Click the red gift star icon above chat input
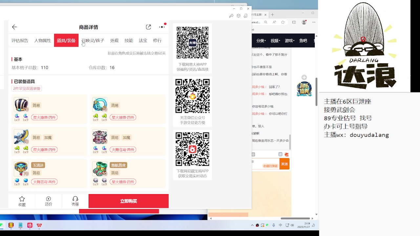Viewport: 420px width, 236px height. pos(286,154)
